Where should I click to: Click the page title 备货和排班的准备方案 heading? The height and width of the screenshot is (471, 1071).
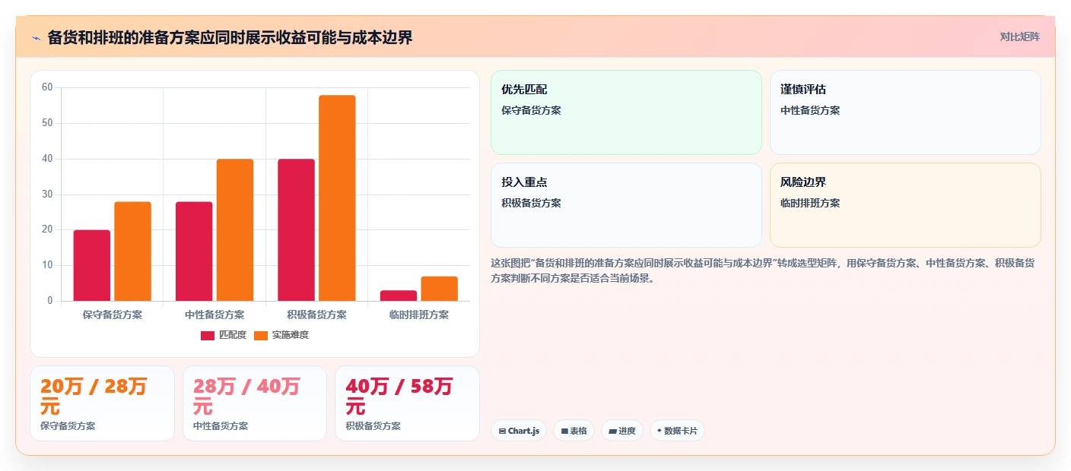pyautogui.click(x=230, y=37)
